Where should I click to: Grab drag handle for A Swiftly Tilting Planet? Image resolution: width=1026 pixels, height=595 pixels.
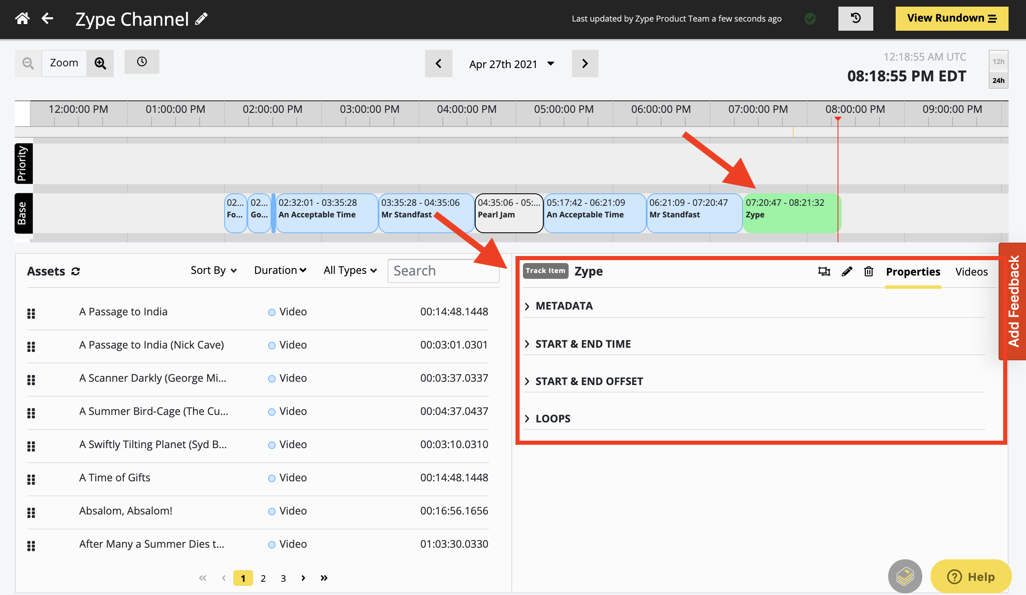[x=31, y=446]
